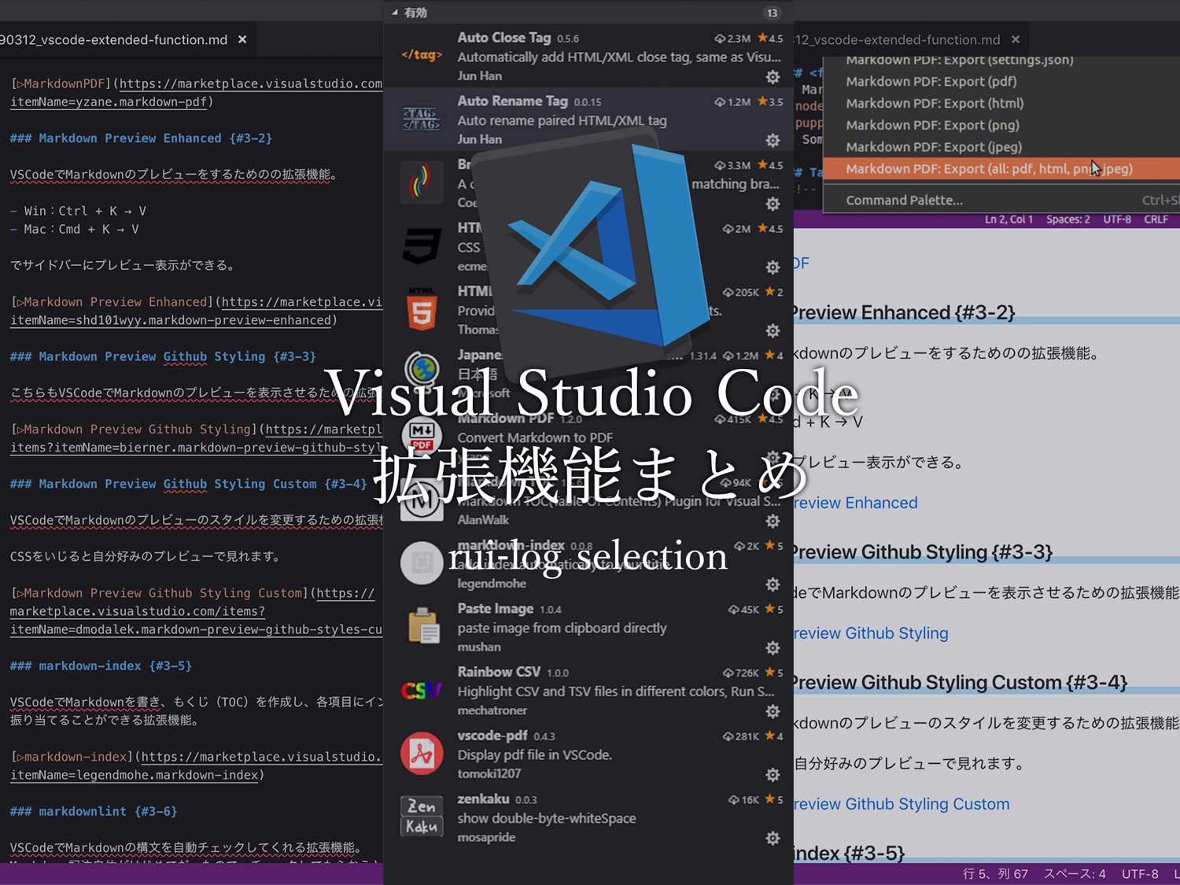Click gear icon in HTML5 extension row
The image size is (1180, 885).
773,330
